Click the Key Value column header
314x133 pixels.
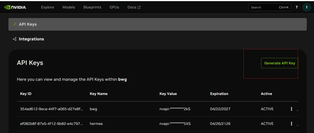point(168,94)
